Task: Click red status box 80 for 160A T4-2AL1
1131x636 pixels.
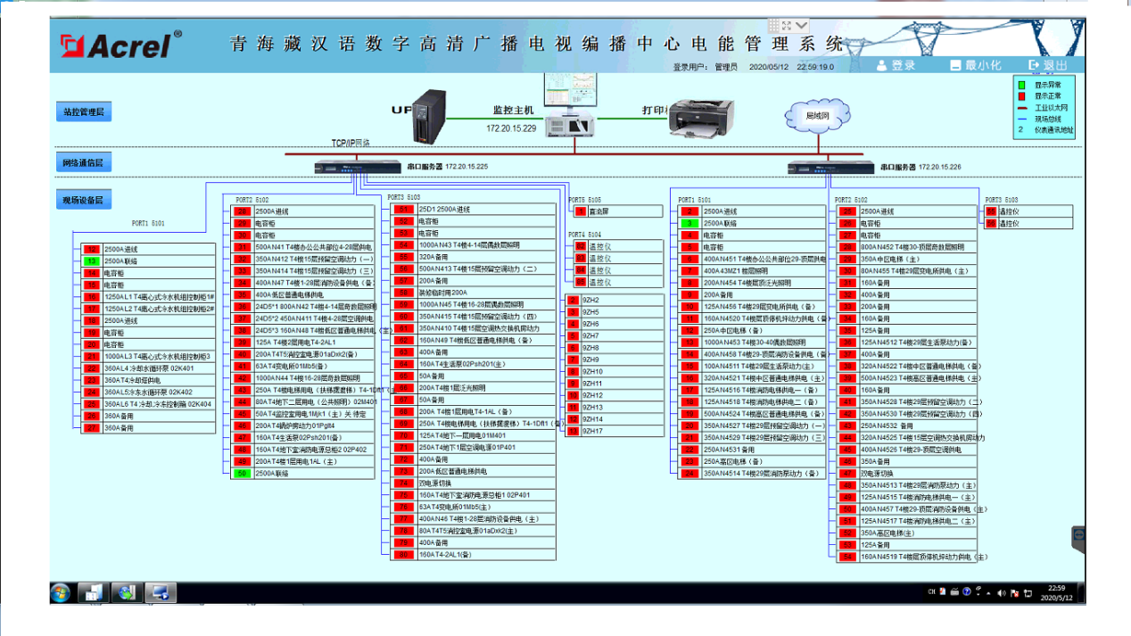Action: (x=403, y=554)
